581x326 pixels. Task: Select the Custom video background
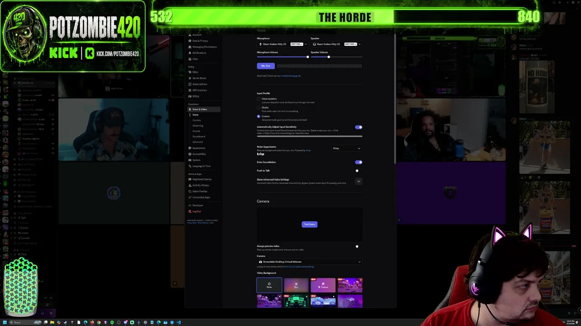[x=323, y=285]
